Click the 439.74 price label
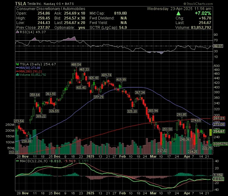Viewport: 228px width, 196px height. point(107,75)
